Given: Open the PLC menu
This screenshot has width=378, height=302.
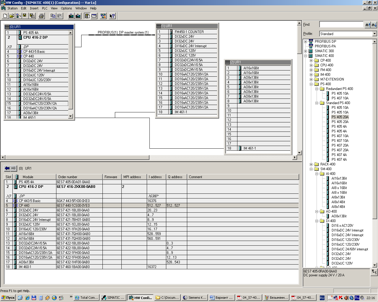Looking at the screenshot, I should coord(45,8).
